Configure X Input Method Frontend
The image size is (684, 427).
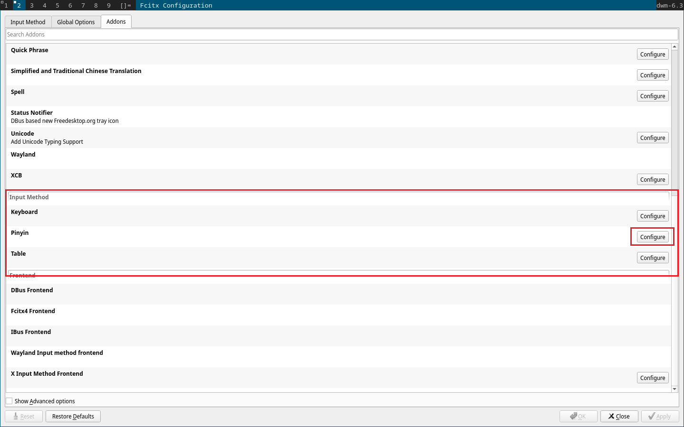point(653,378)
